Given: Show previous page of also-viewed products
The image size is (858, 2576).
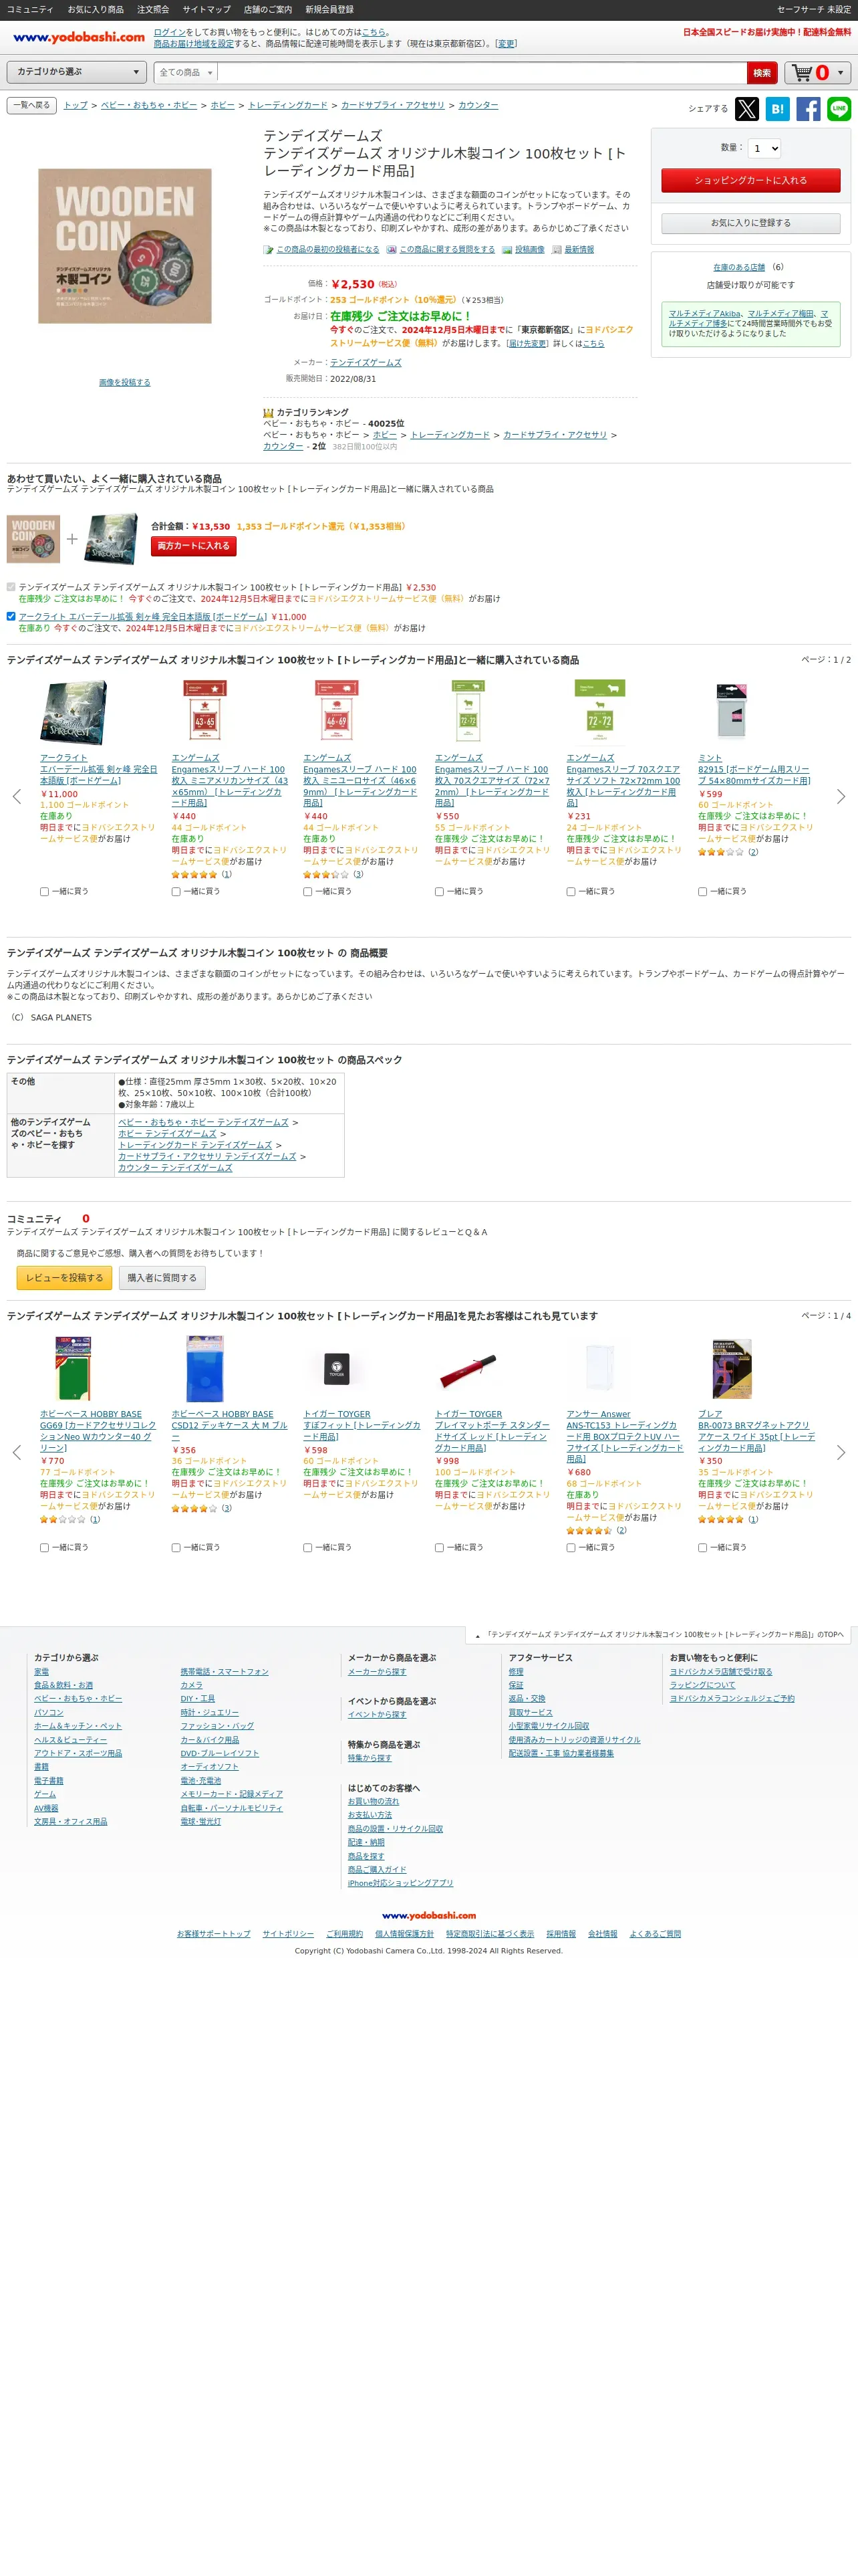Looking at the screenshot, I should [x=16, y=1453].
